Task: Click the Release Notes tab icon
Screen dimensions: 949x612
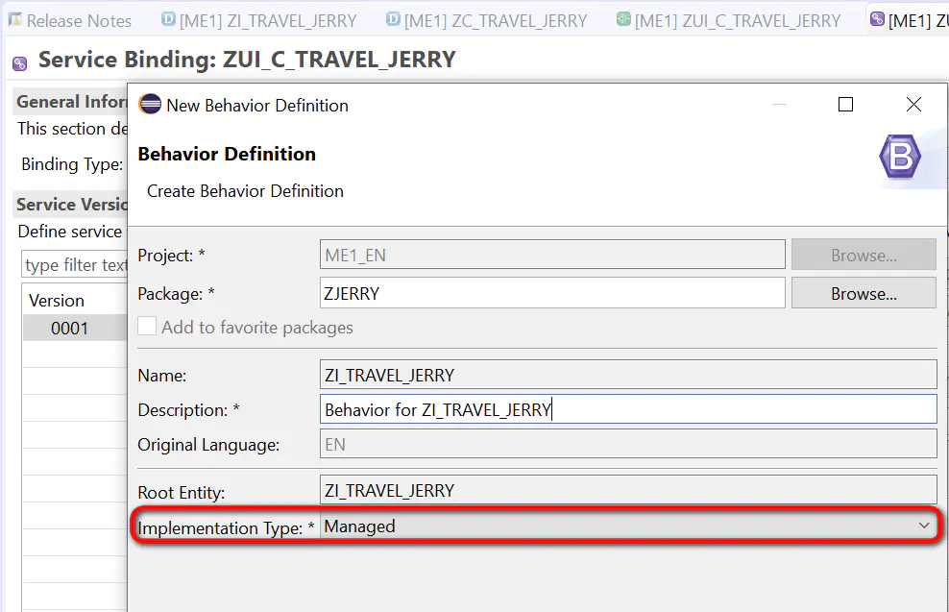Action: pos(15,20)
